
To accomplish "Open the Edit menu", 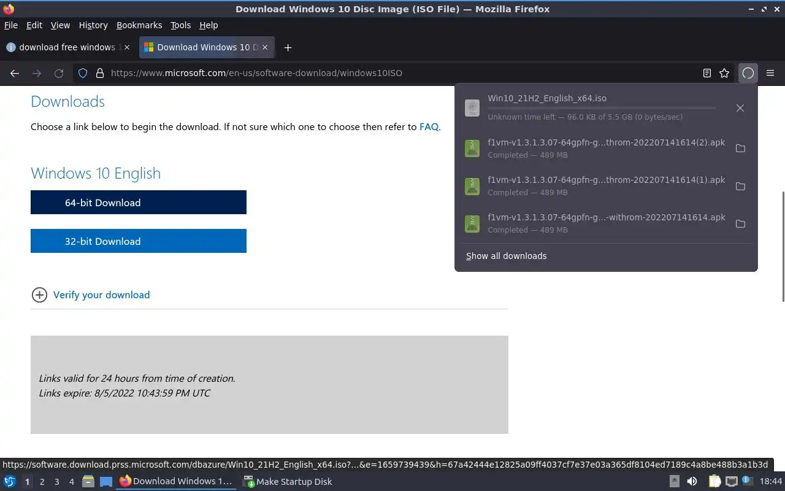I will (x=34, y=25).
